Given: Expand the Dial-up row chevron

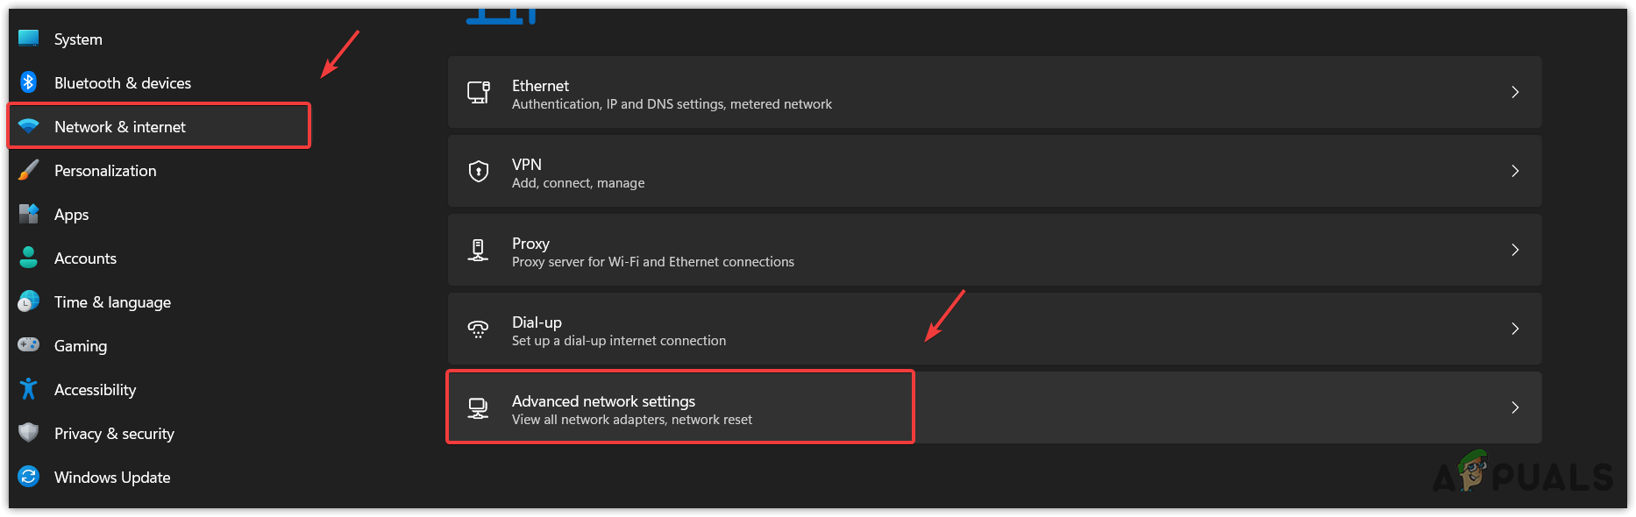Looking at the screenshot, I should [x=1515, y=329].
